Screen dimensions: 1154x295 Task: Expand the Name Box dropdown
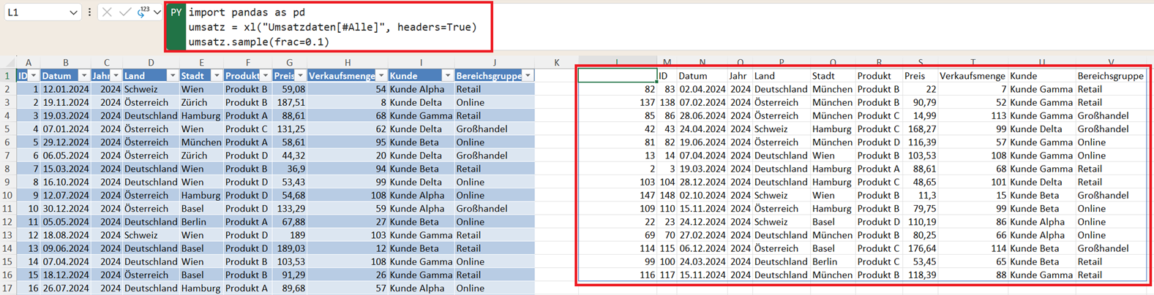[73, 12]
